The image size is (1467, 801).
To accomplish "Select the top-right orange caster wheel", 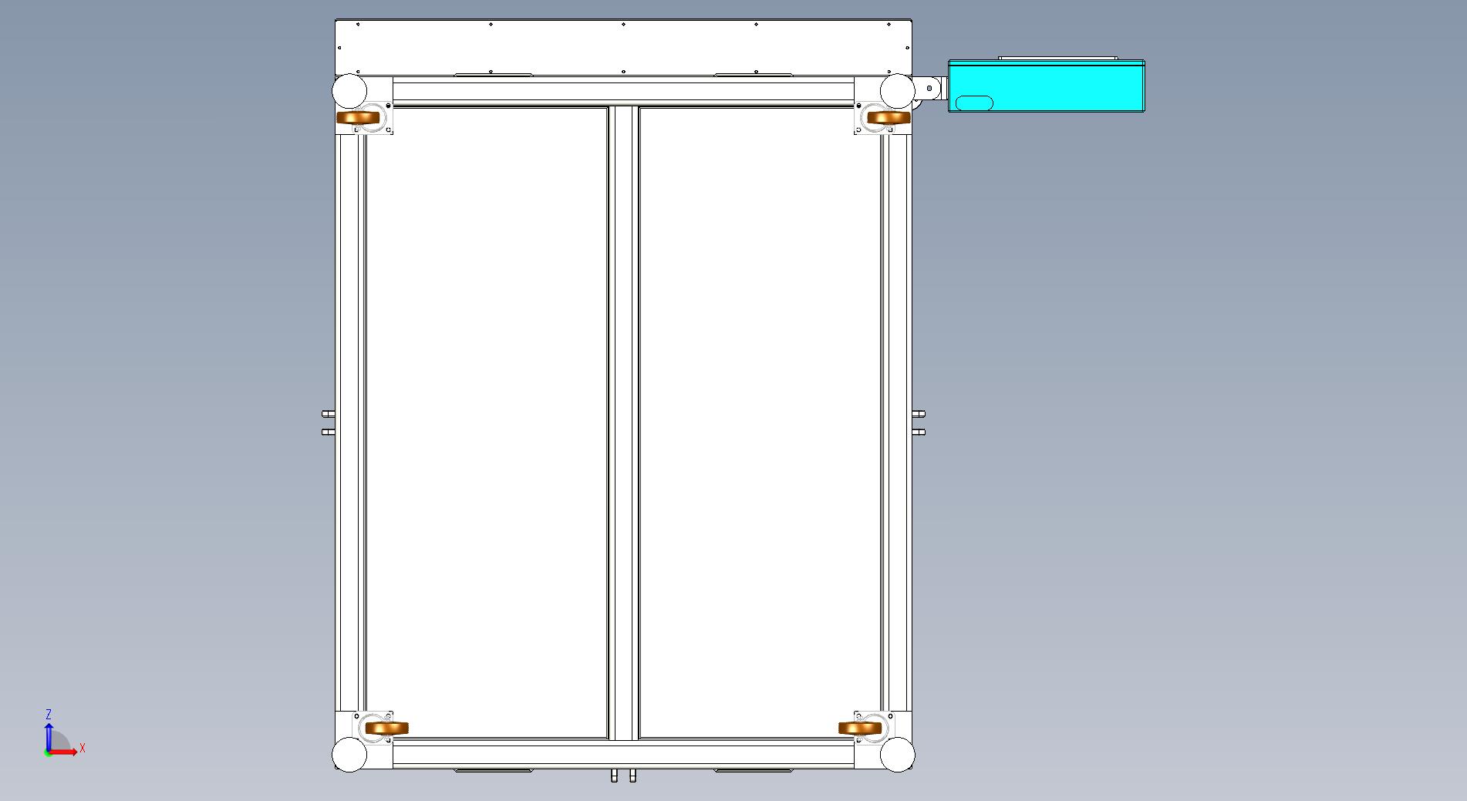I will click(889, 117).
